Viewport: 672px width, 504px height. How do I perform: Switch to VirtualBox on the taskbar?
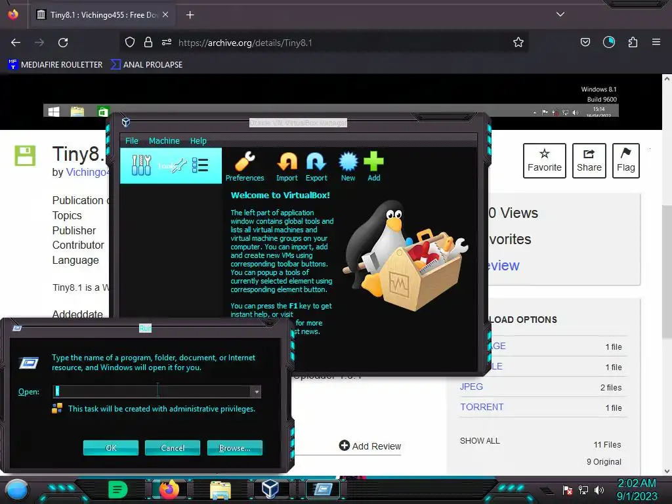(x=270, y=489)
